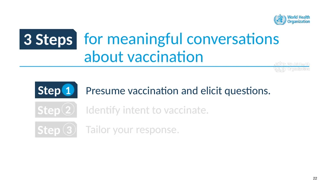
Task: Select the dark blue Step 1 badge
Action: 56,90
